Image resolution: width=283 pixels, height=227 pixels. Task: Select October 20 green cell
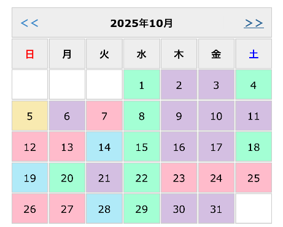(x=67, y=178)
